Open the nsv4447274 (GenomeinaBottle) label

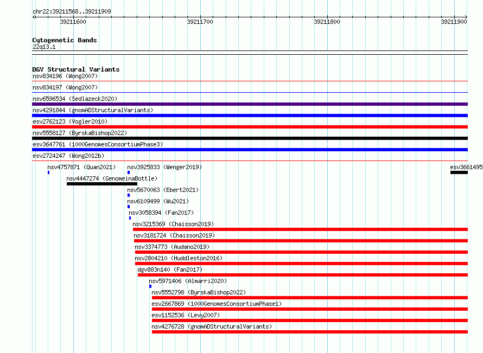tap(112, 178)
